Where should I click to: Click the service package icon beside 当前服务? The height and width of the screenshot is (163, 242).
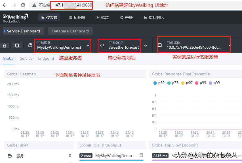click(30, 45)
